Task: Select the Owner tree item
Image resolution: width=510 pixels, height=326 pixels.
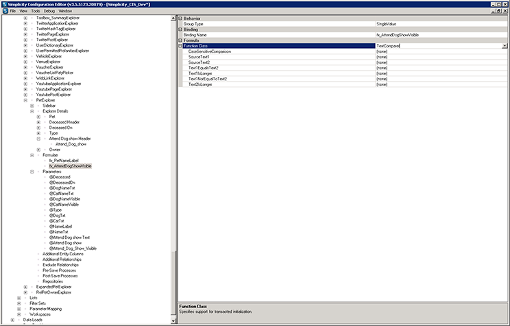Action: click(x=55, y=150)
